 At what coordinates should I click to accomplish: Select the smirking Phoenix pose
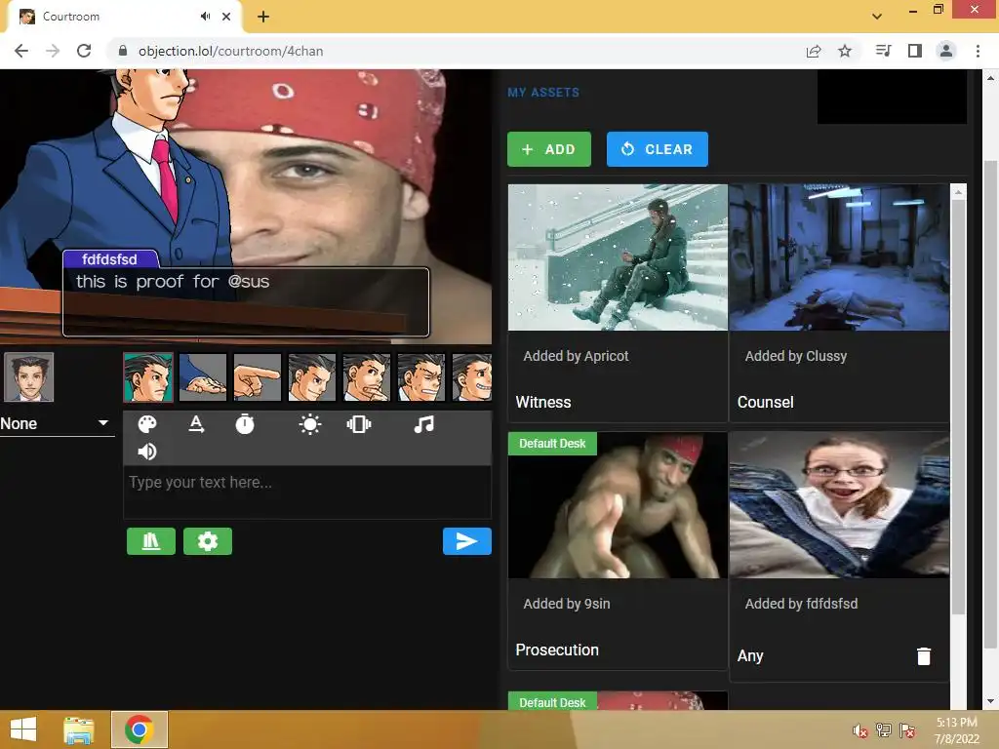tap(312, 377)
